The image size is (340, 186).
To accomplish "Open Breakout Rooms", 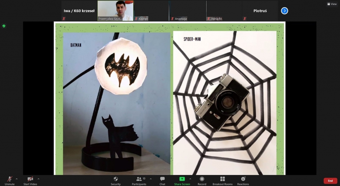I will click(222, 181).
